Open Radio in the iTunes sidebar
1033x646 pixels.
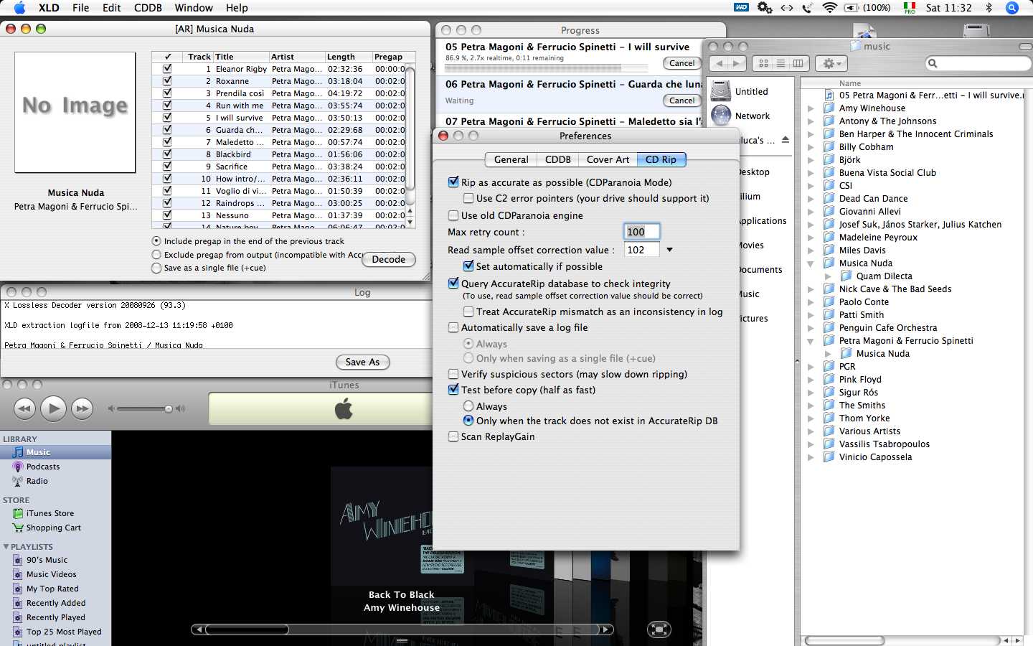coord(37,481)
